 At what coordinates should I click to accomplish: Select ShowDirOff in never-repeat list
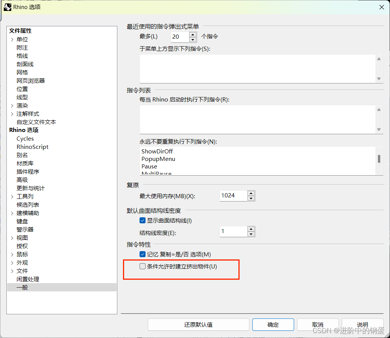157,151
